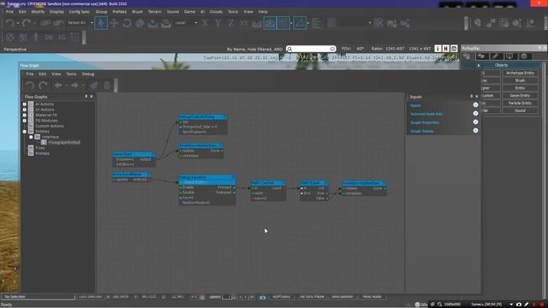Screen dimensions: 548x308
Task: Expand the FG Modules tree node
Action: (25, 121)
